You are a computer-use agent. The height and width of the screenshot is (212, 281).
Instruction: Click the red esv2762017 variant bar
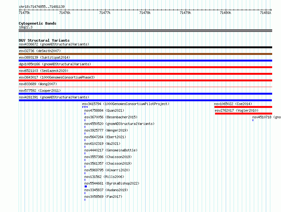[x=243, y=114]
